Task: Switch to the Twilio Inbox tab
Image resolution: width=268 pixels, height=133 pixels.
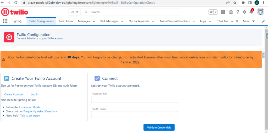Action: tap(66, 21)
